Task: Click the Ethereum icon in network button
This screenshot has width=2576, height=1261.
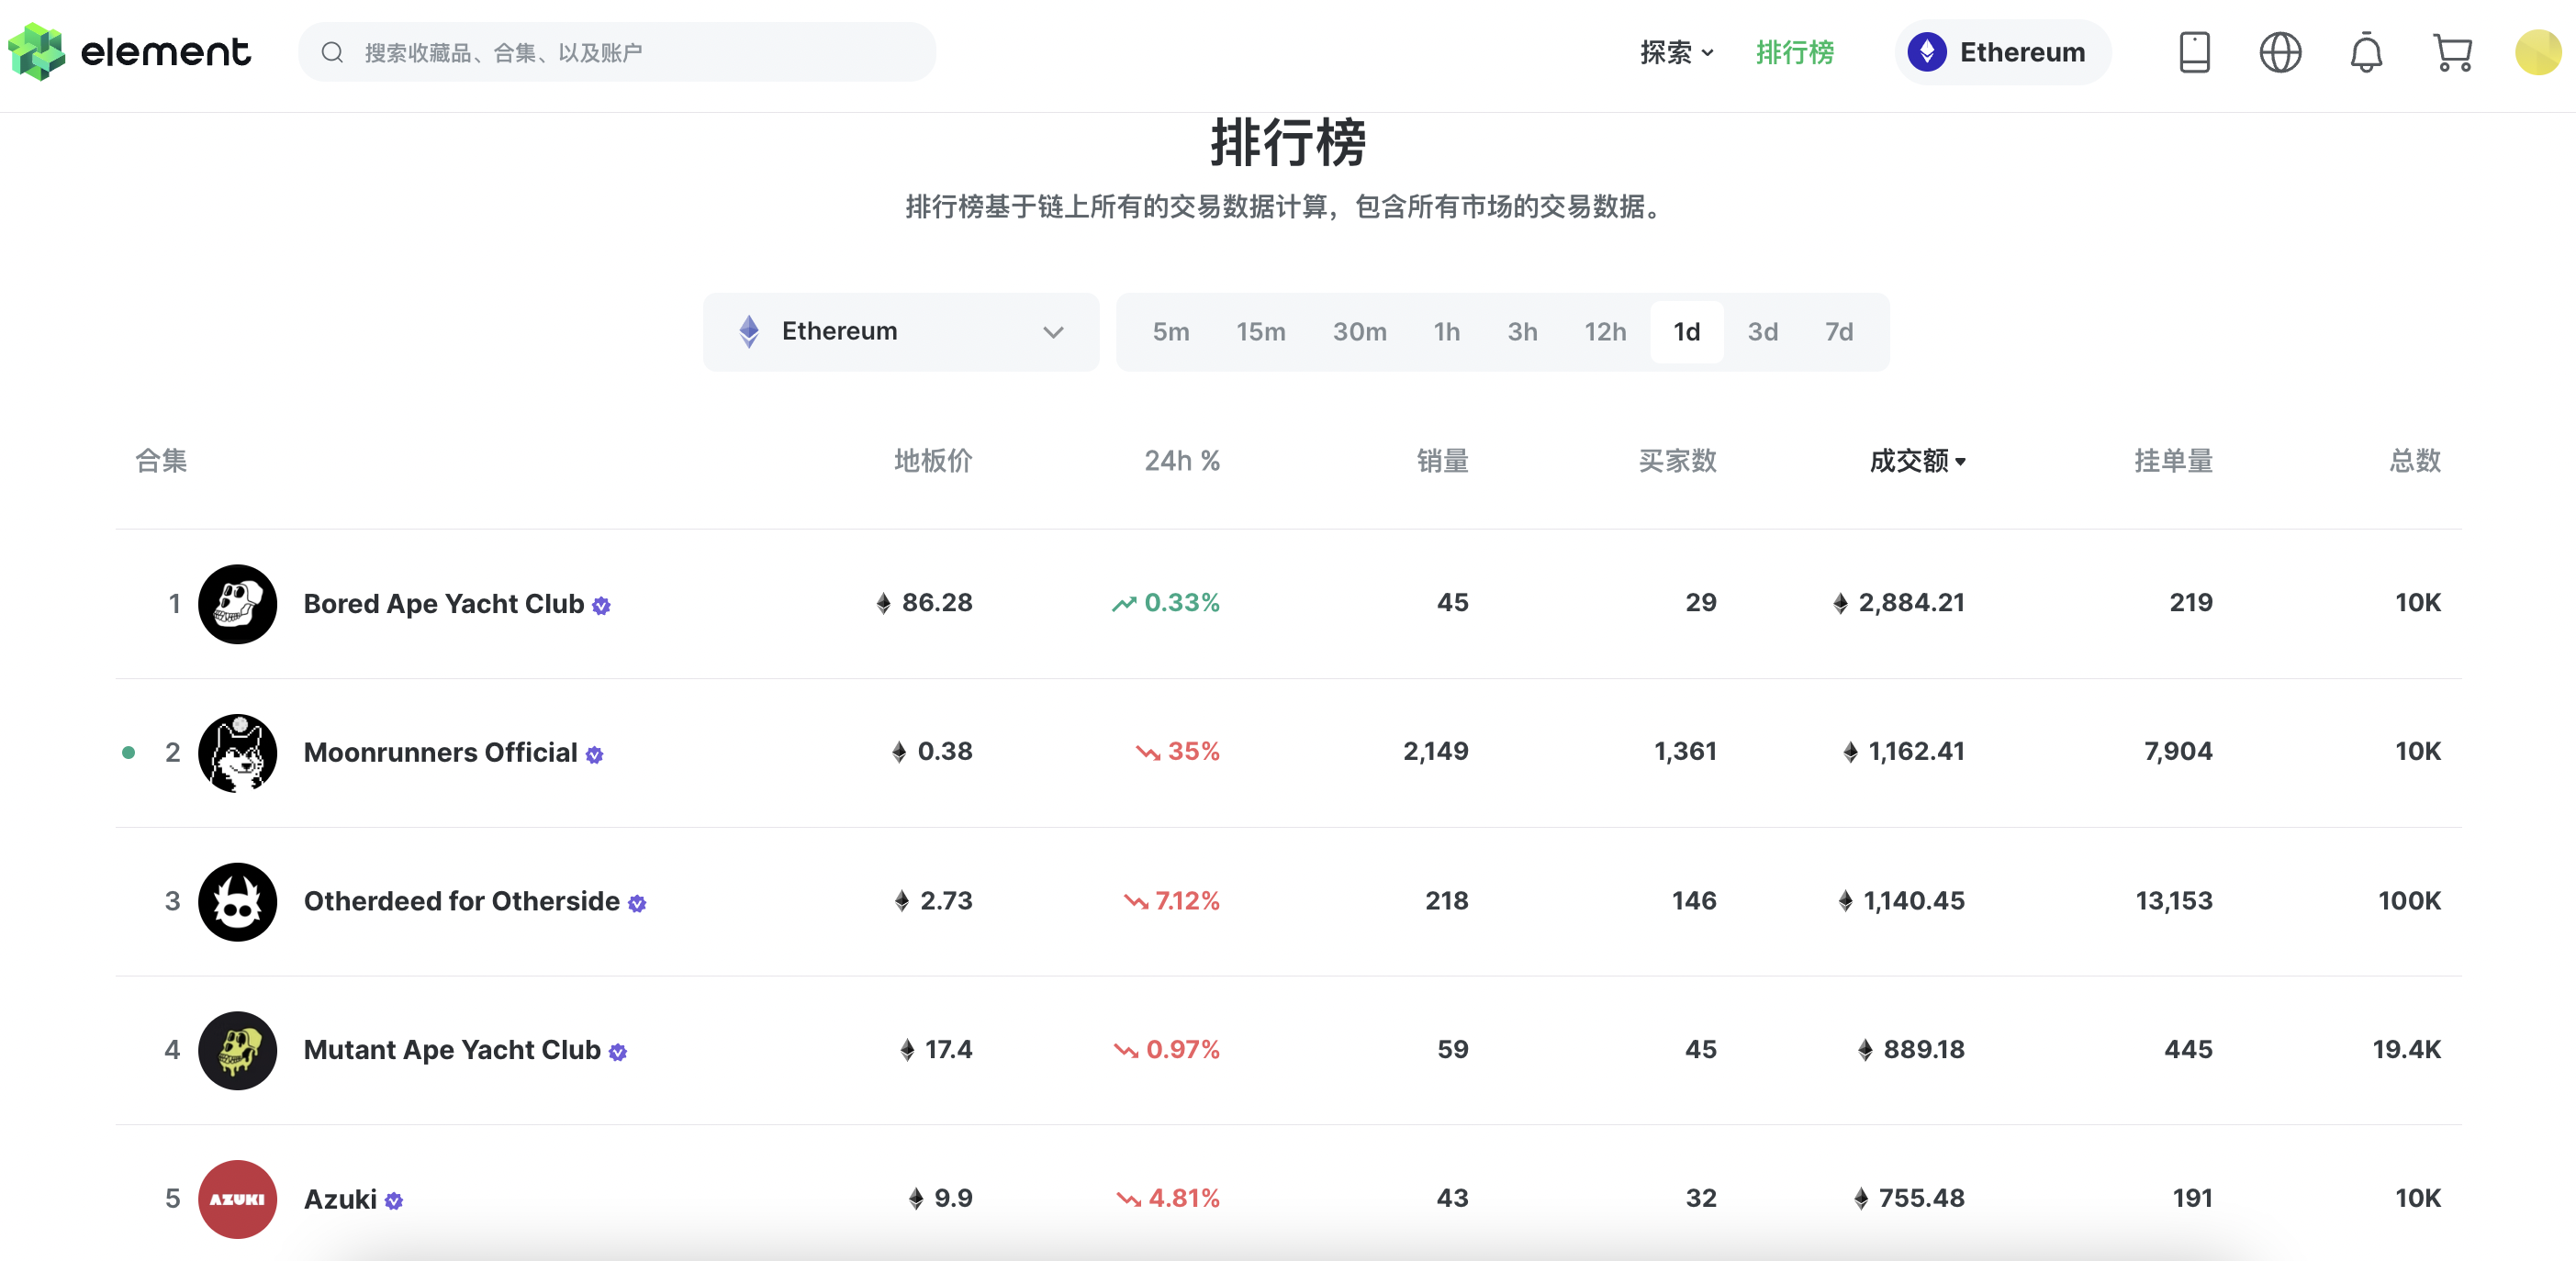Action: click(1927, 52)
